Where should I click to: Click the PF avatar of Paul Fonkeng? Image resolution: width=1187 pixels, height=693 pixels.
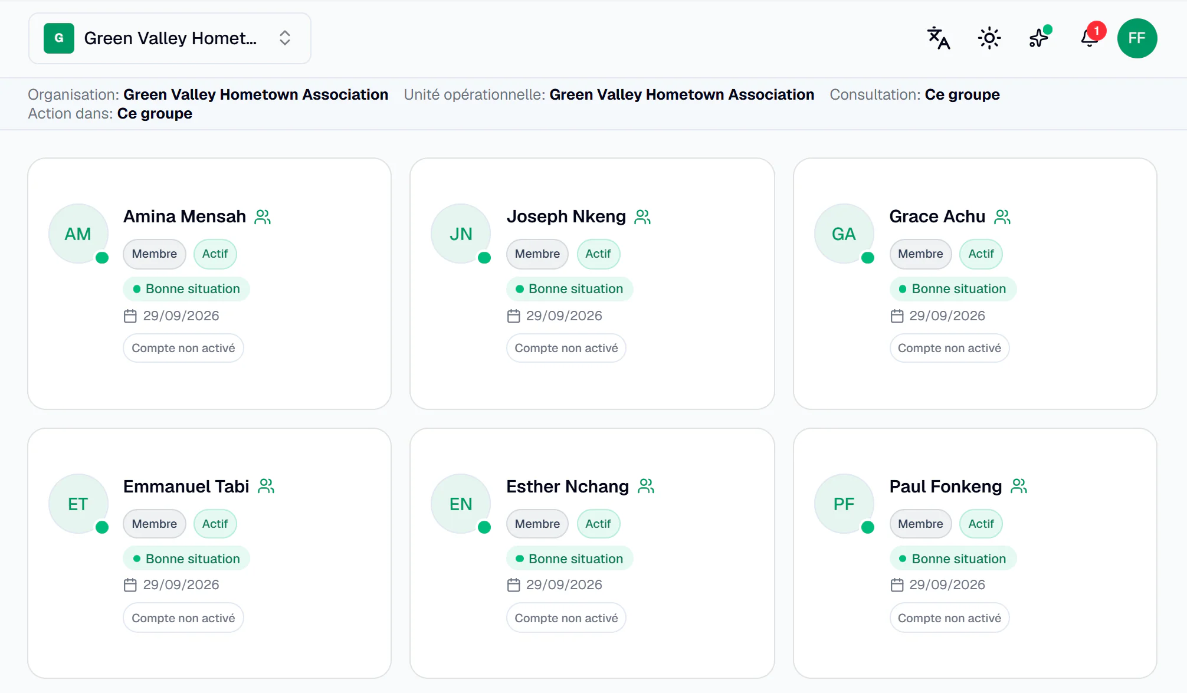[x=844, y=504]
